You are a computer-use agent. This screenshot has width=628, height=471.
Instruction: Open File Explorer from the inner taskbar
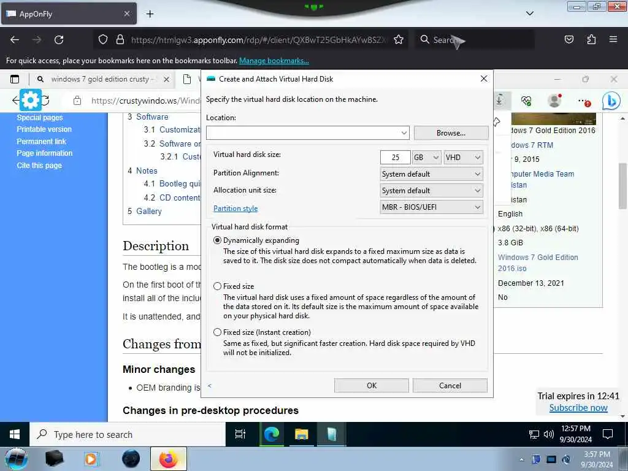tap(302, 434)
